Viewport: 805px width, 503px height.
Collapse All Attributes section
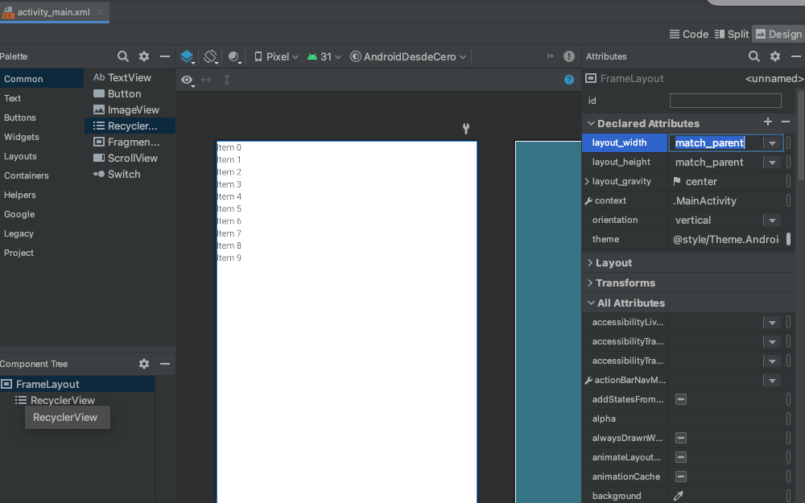[x=591, y=303]
